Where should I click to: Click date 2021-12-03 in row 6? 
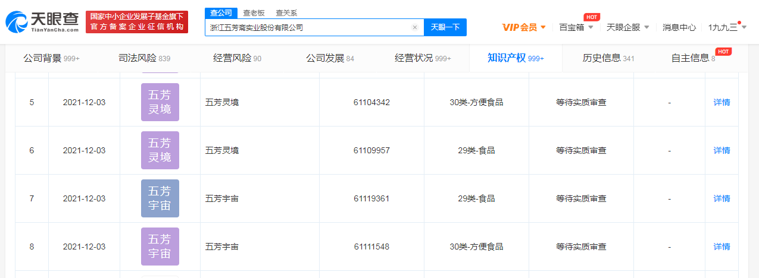(84, 150)
